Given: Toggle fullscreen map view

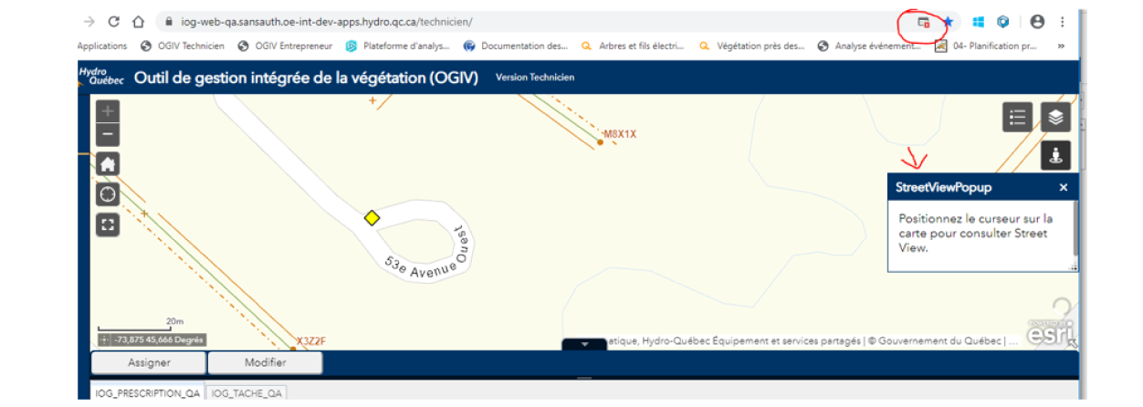Looking at the screenshot, I should [108, 224].
